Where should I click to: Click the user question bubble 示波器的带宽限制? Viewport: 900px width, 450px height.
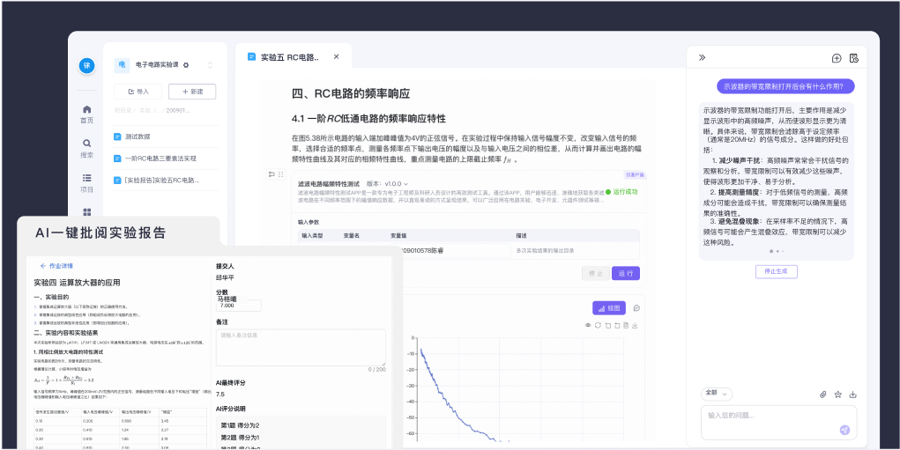785,86
